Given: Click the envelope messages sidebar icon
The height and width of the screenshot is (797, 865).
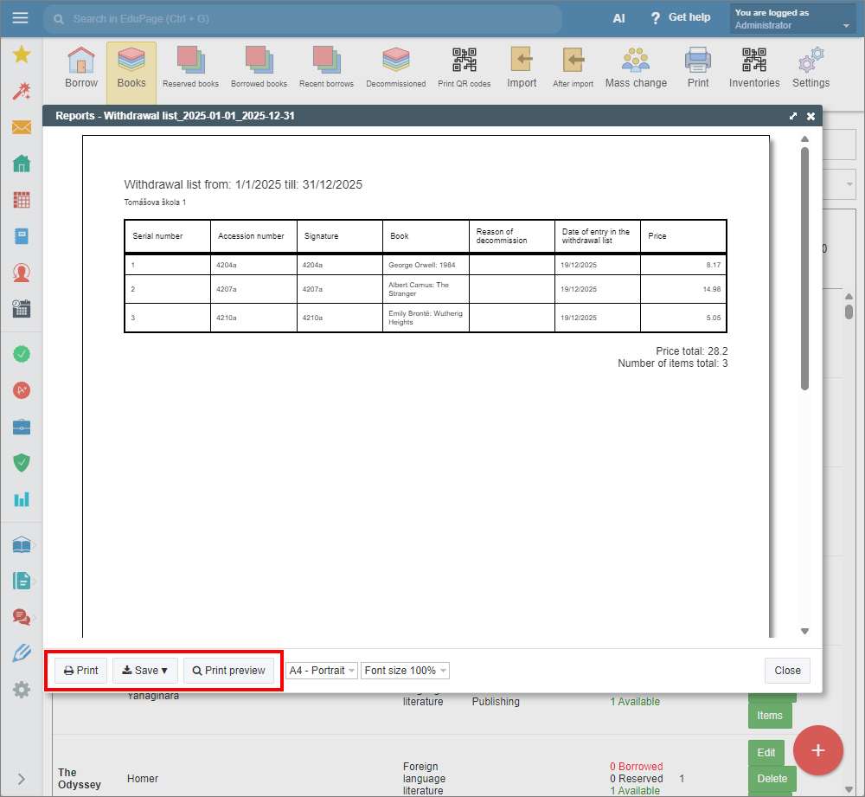Looking at the screenshot, I should (x=22, y=127).
